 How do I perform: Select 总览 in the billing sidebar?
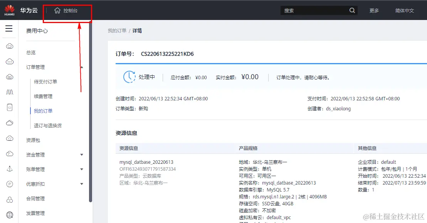(x=31, y=52)
